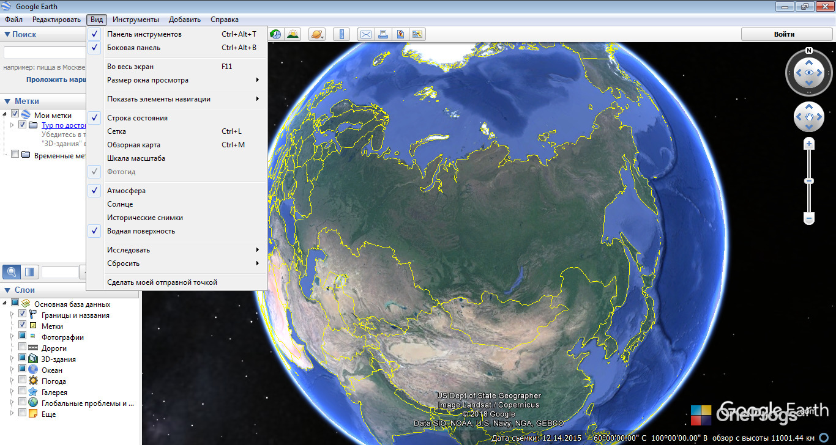Toggle Обзорная карта in the menu
This screenshot has width=836, height=445.
pos(177,145)
